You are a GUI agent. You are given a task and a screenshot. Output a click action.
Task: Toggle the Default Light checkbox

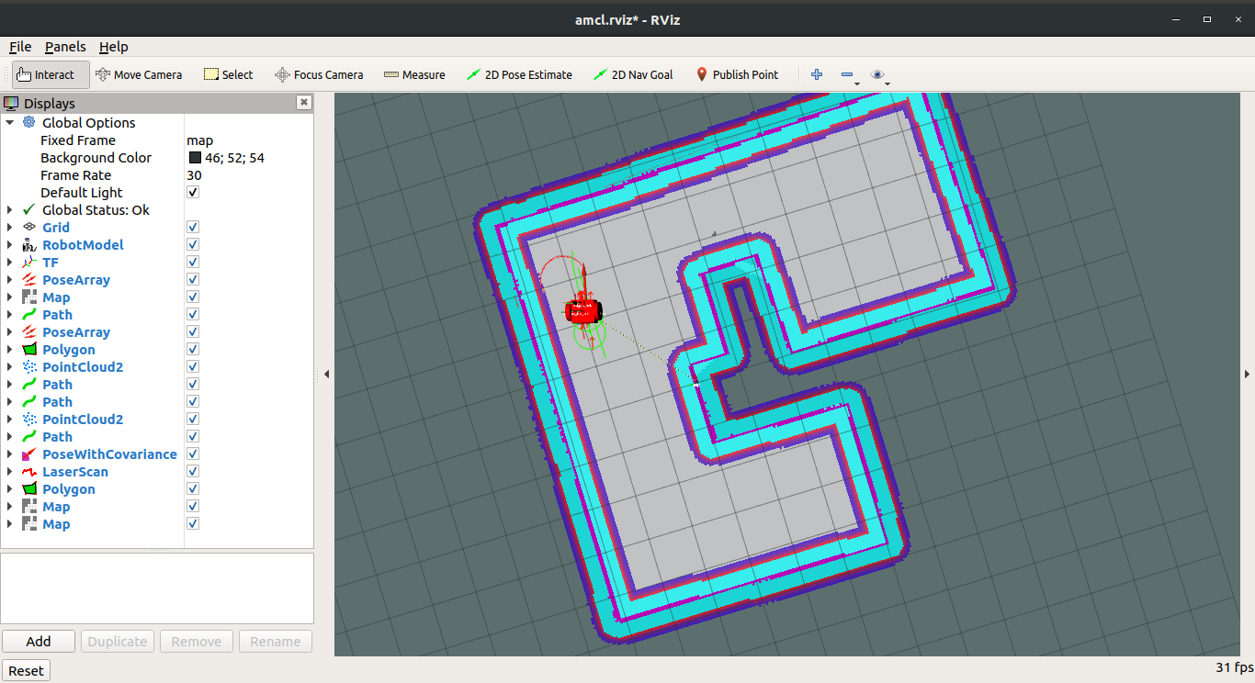193,193
